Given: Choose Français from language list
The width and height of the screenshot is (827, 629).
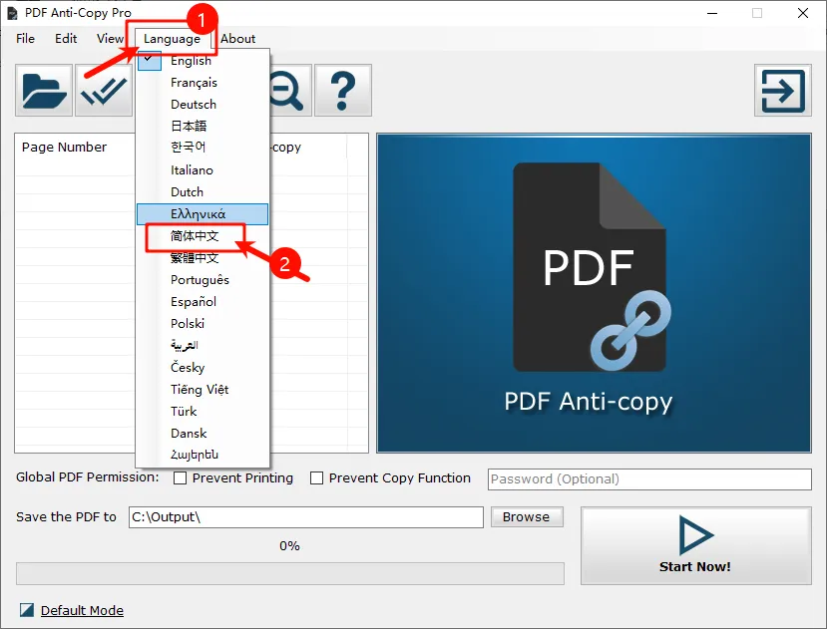Looking at the screenshot, I should tap(203, 83).
